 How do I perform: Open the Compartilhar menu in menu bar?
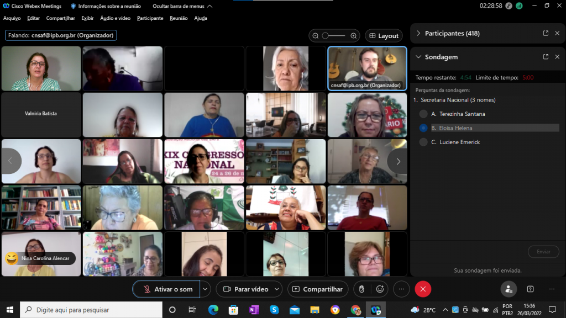(x=60, y=18)
